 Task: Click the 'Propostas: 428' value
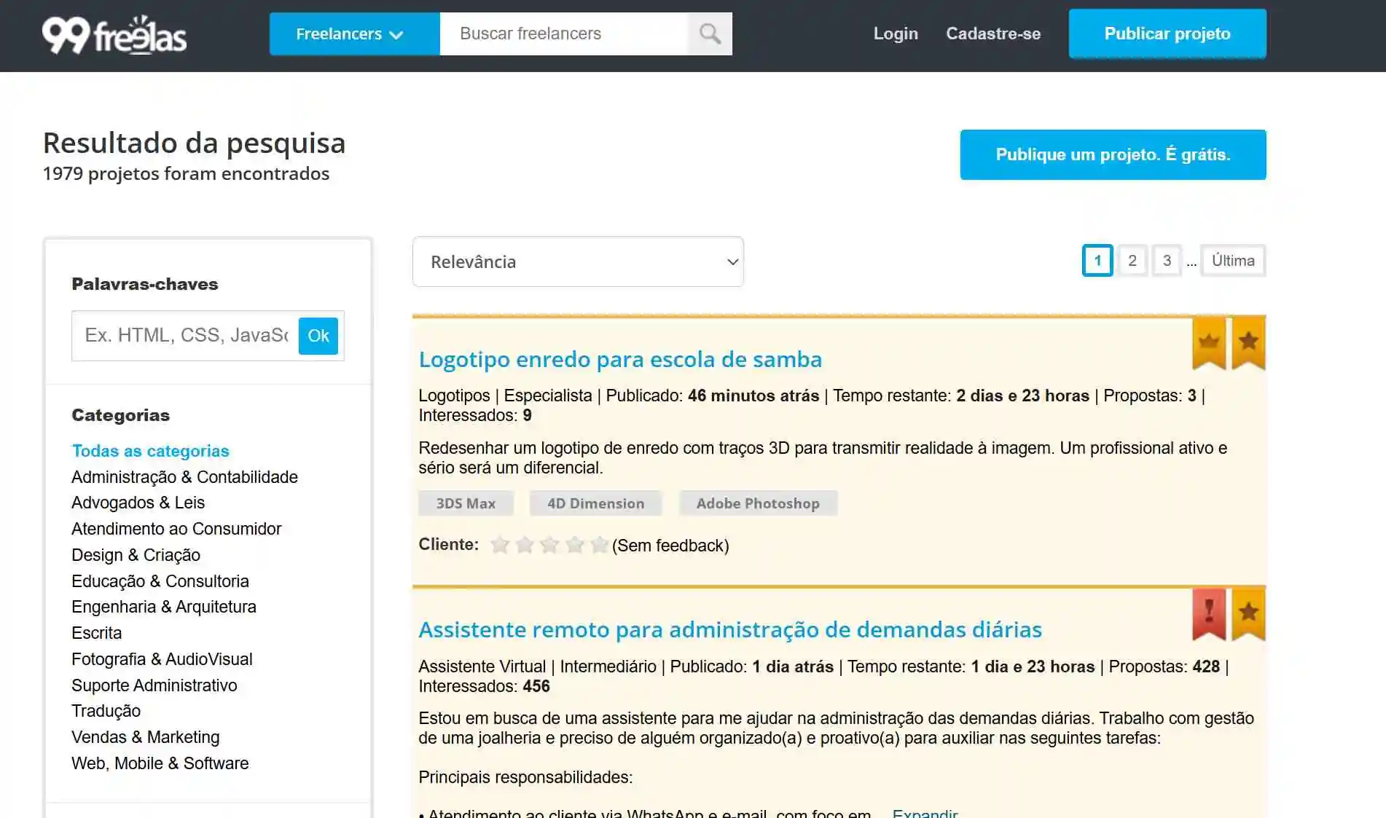point(1164,666)
